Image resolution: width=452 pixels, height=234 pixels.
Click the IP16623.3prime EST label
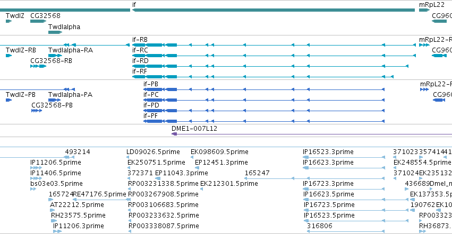pos(328,163)
